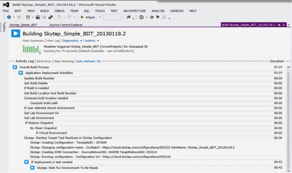
Task: Select the Creating ICNR Connection log line
Action: point(93,152)
